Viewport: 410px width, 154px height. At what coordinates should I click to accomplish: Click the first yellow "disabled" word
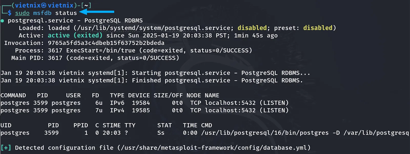coord(252,28)
